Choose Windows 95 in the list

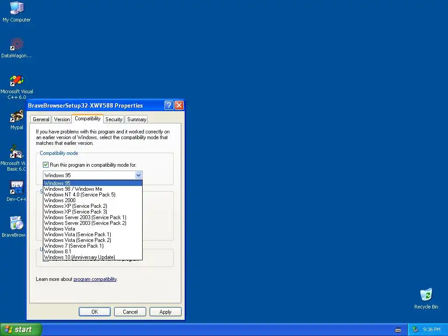coord(93,183)
